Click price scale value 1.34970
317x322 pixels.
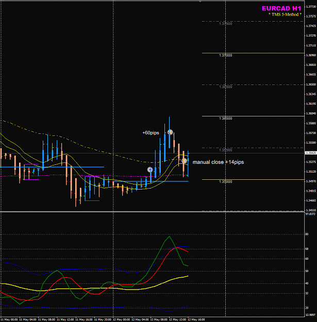point(311,181)
